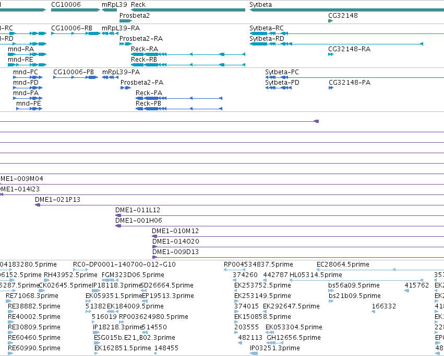Click the Sytbeta-RC transcript

(x=346, y=33)
